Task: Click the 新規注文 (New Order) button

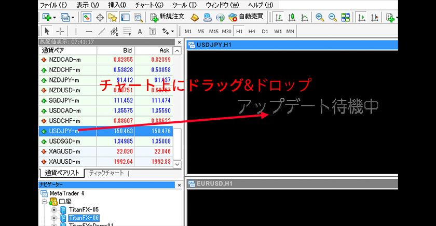Action: click(x=167, y=17)
